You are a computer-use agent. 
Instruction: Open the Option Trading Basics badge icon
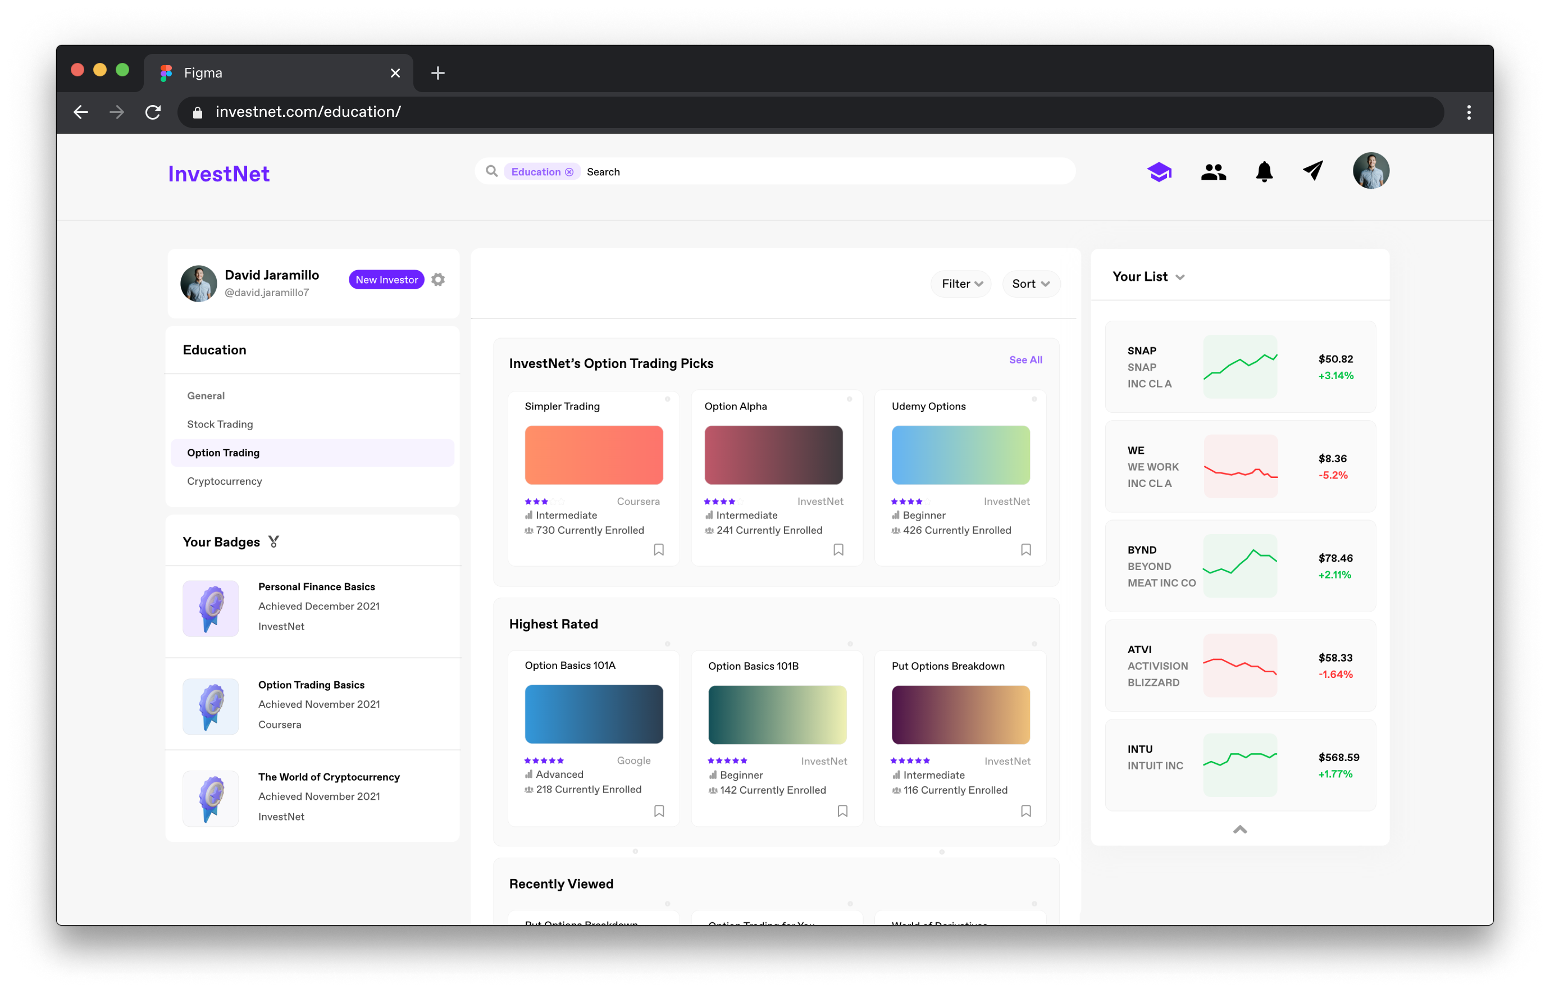tap(210, 706)
